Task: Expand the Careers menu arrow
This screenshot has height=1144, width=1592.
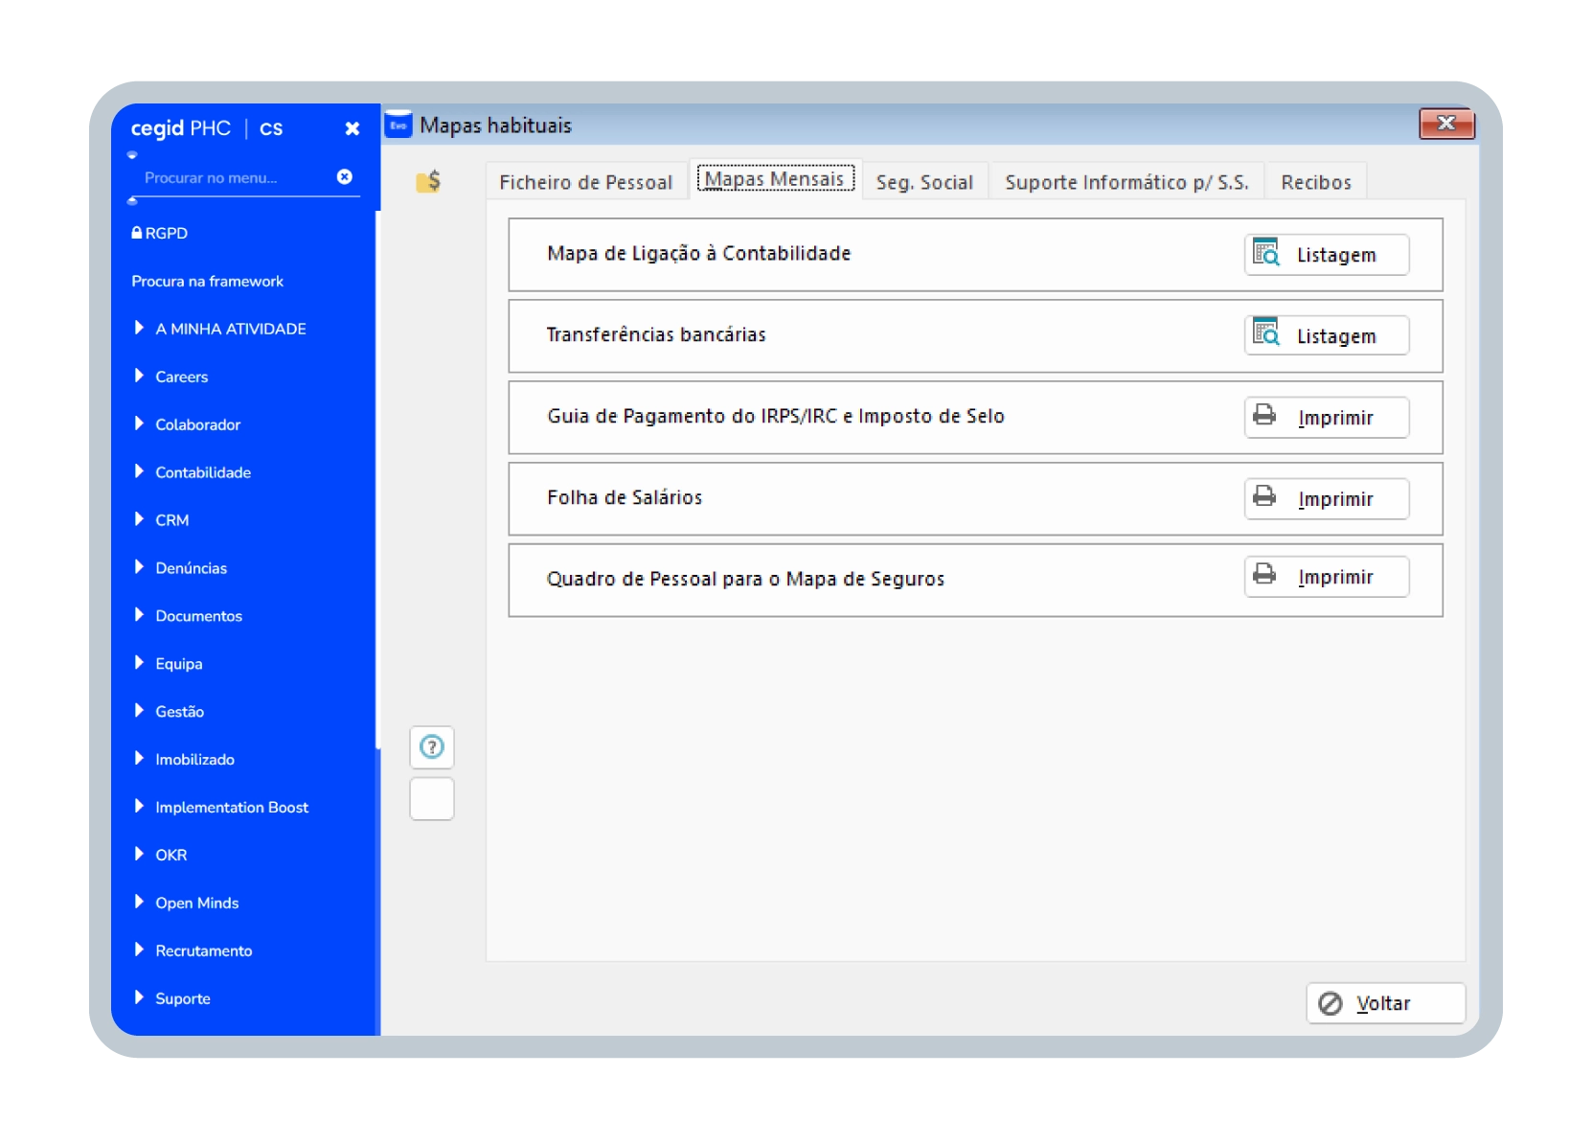Action: coord(139,376)
